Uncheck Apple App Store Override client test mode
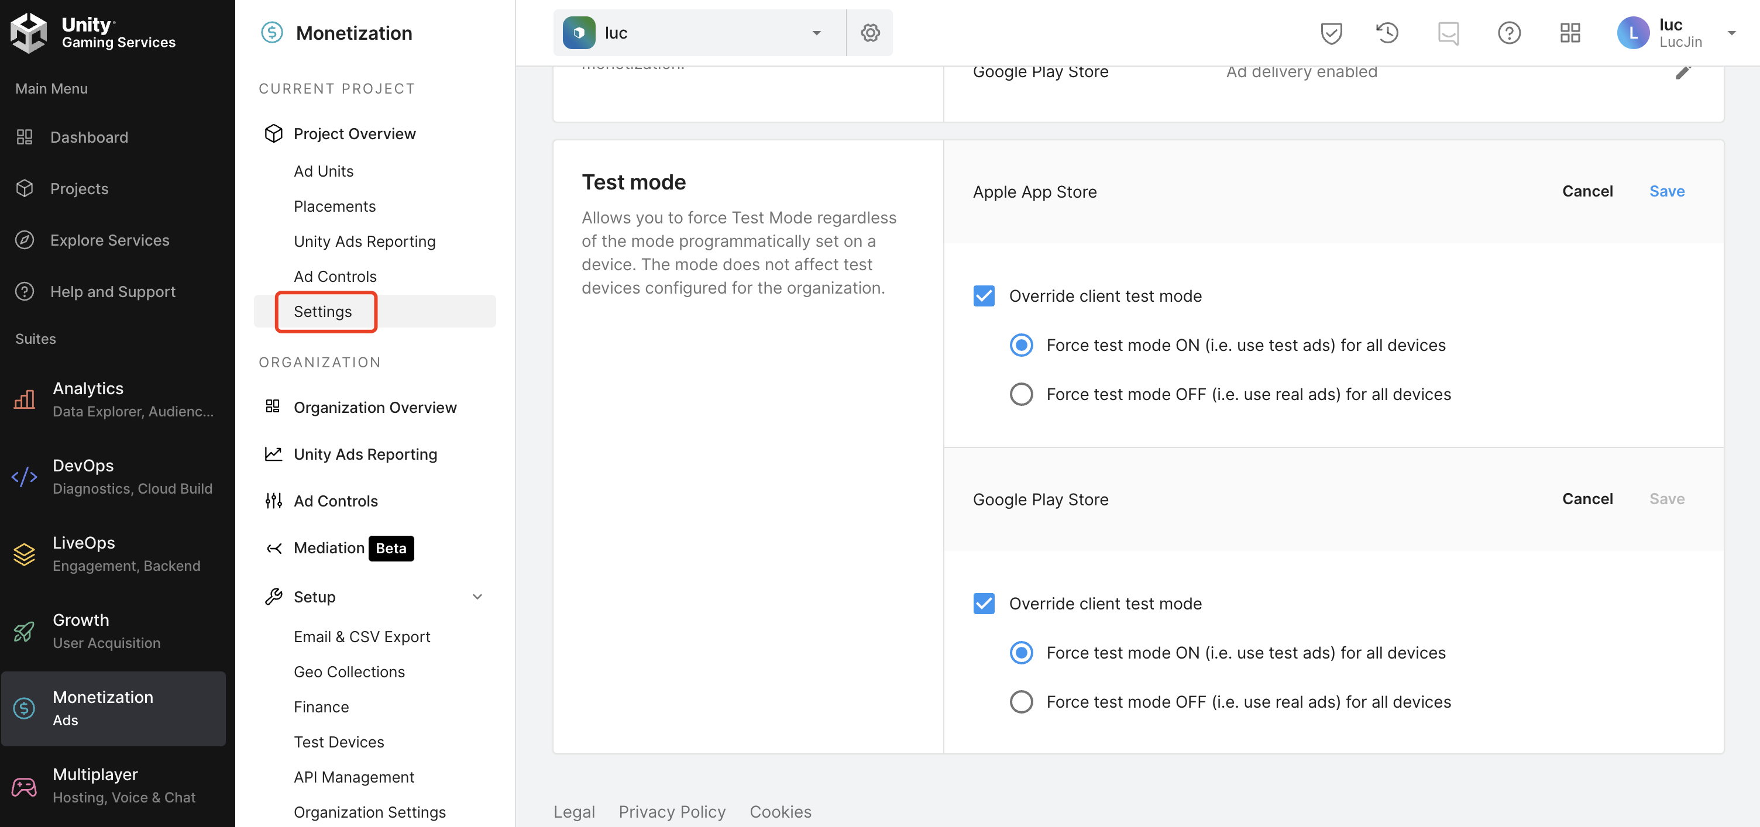 pos(984,296)
